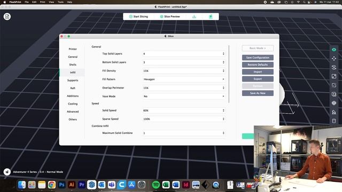Open the Vase Mode dropdown
The width and height of the screenshot is (342, 192).
tap(184, 96)
